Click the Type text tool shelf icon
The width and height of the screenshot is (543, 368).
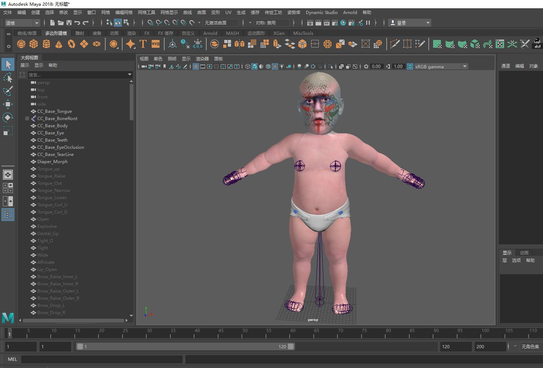click(x=143, y=44)
